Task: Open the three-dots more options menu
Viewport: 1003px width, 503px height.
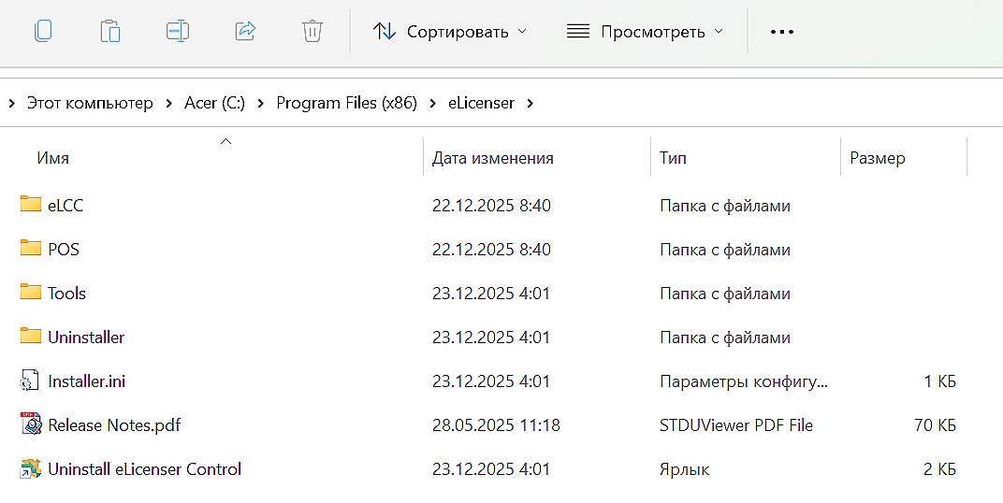Action: 781,31
